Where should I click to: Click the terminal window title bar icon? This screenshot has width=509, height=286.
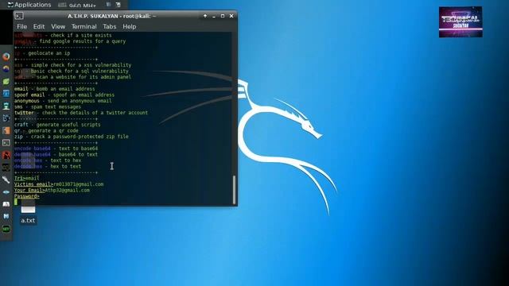pos(19,16)
